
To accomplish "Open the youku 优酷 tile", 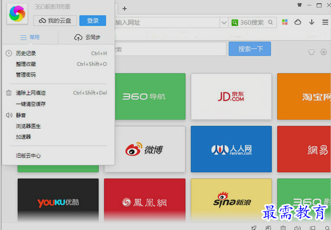I will (58, 200).
